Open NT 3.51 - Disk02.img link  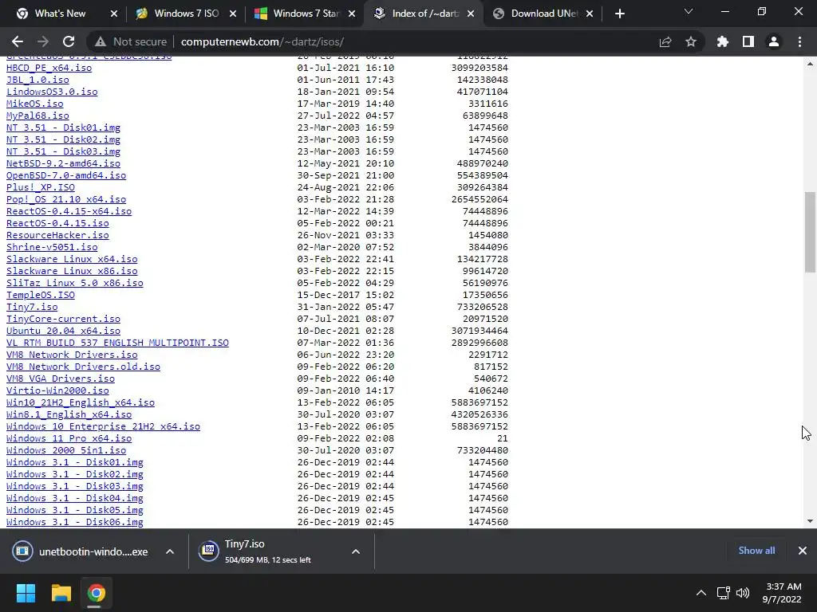click(x=63, y=139)
